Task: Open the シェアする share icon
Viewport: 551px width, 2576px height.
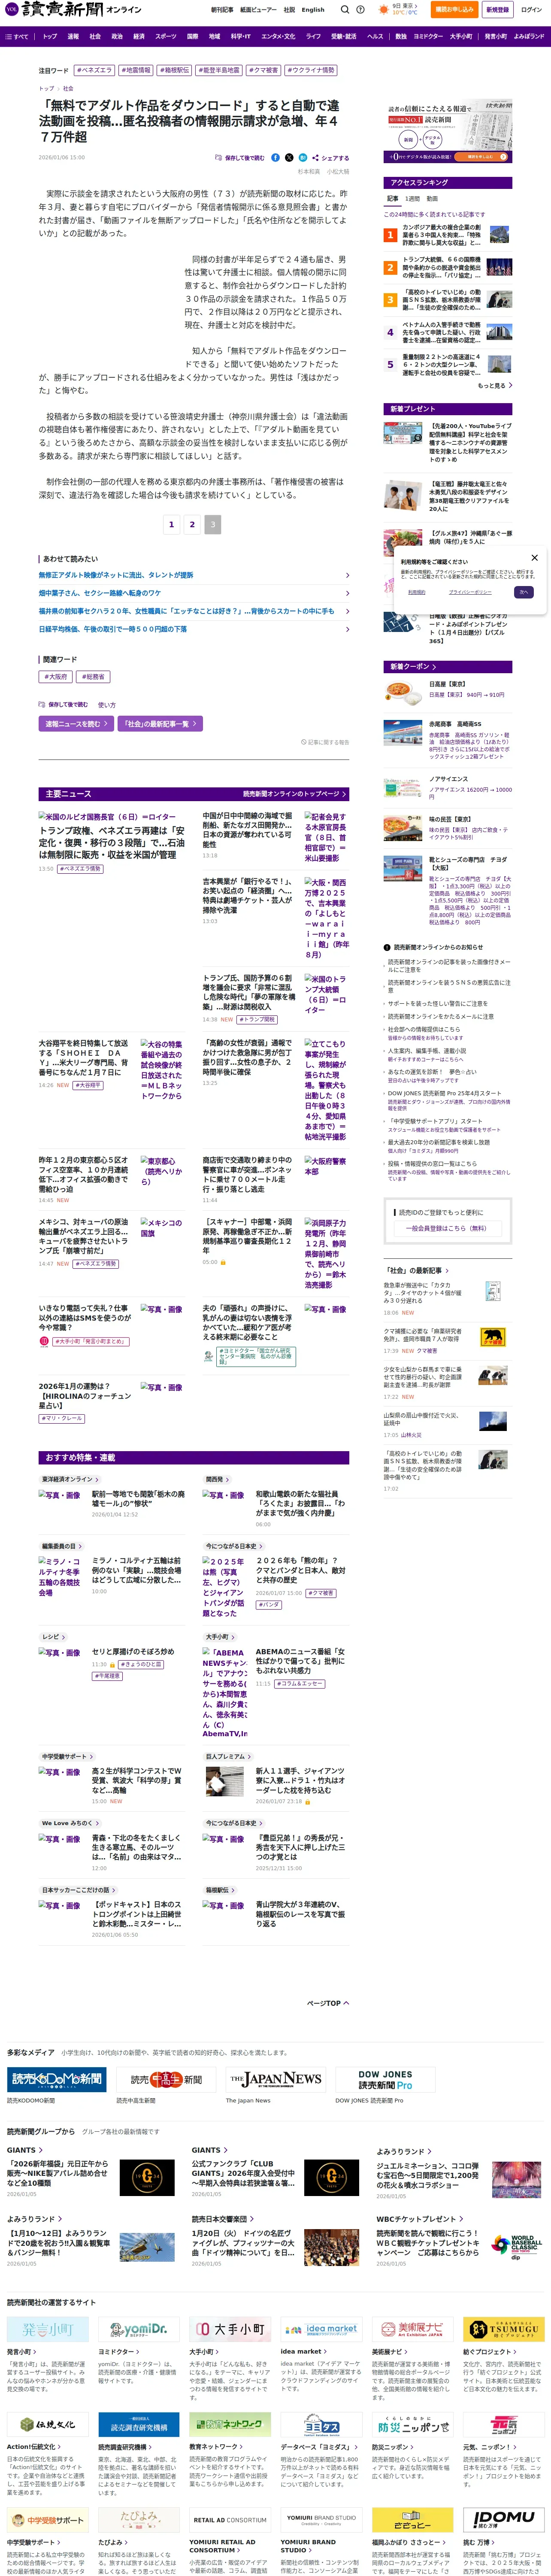Action: coord(315,158)
